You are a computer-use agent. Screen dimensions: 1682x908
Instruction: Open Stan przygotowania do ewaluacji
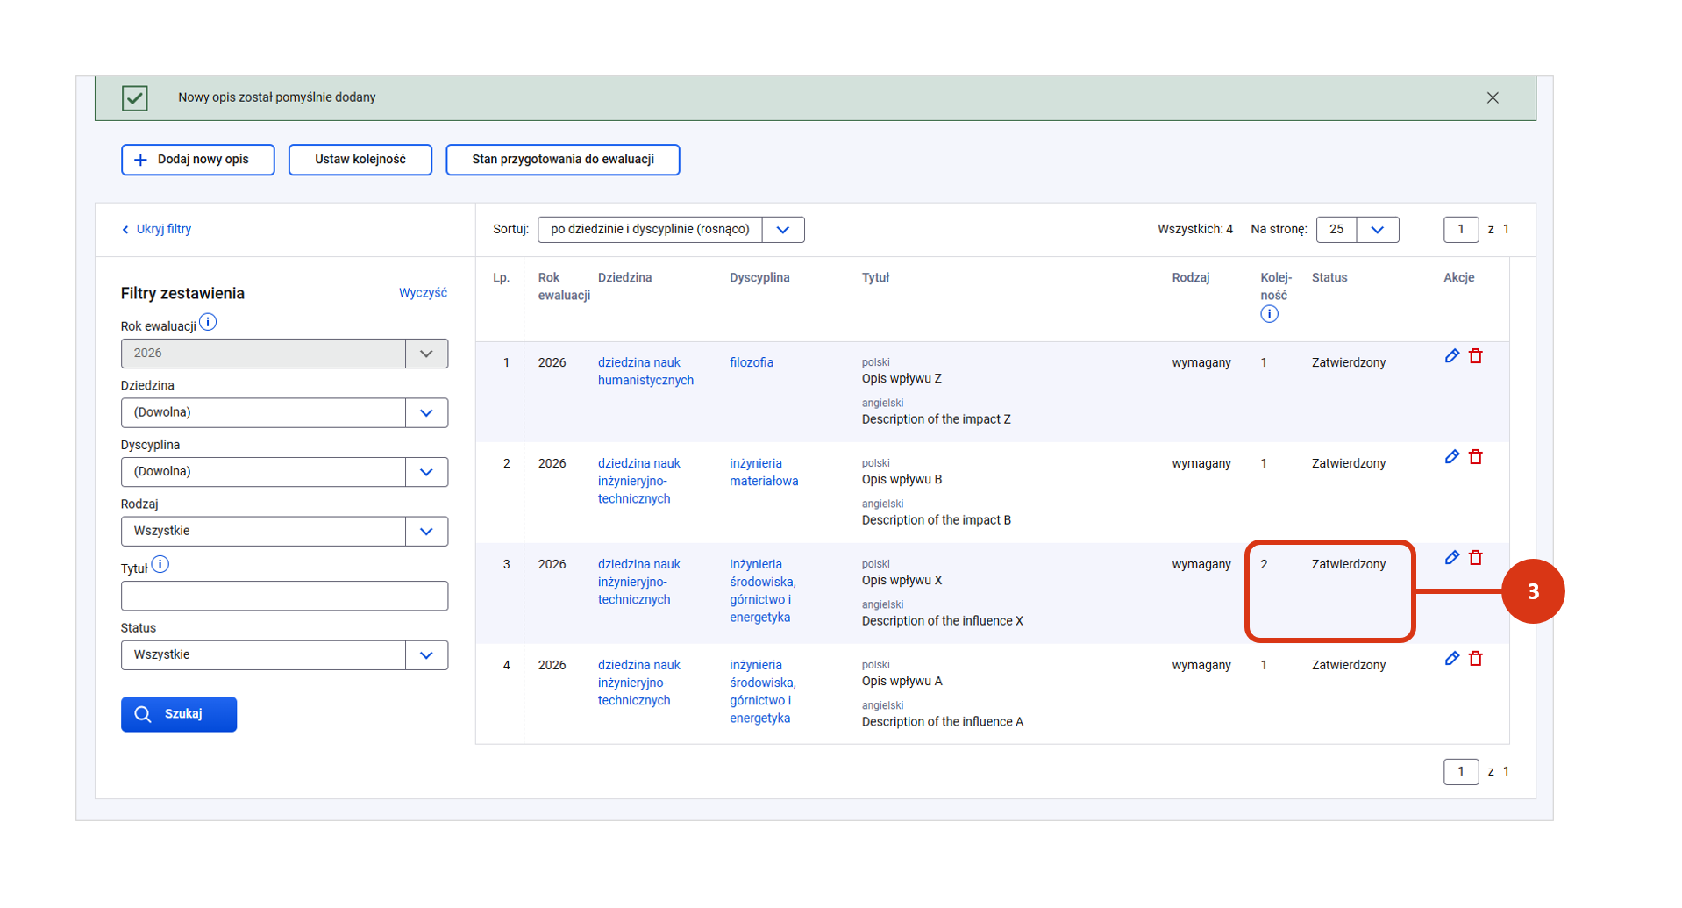click(x=562, y=160)
